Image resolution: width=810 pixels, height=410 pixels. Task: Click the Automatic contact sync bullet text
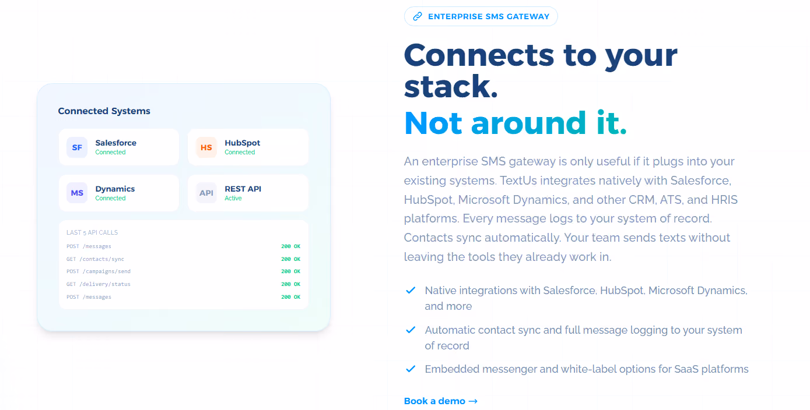(583, 338)
